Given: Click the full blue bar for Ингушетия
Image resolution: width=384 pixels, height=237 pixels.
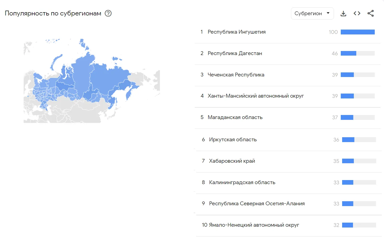Looking at the screenshot, I should tap(358, 32).
